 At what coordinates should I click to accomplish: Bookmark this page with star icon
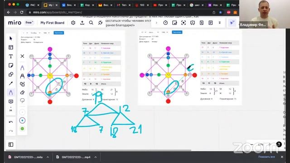[220, 12]
